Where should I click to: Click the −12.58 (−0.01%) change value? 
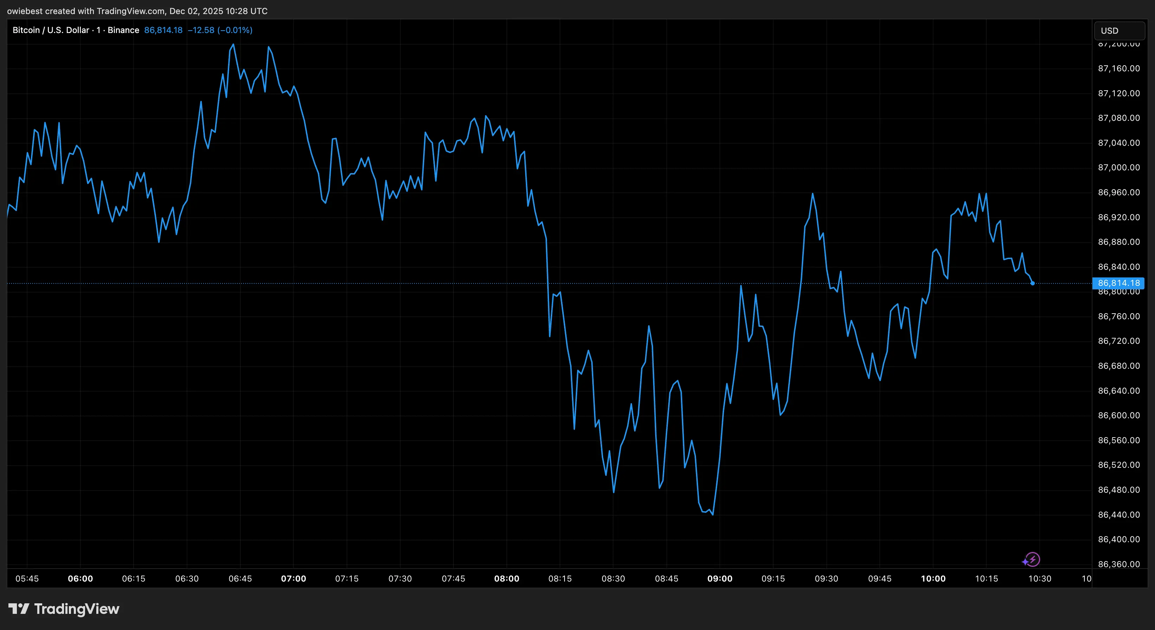coord(220,30)
